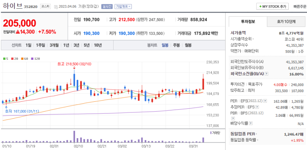Open 빠른주문 quick order link
307x150 pixels.
[300, 6]
